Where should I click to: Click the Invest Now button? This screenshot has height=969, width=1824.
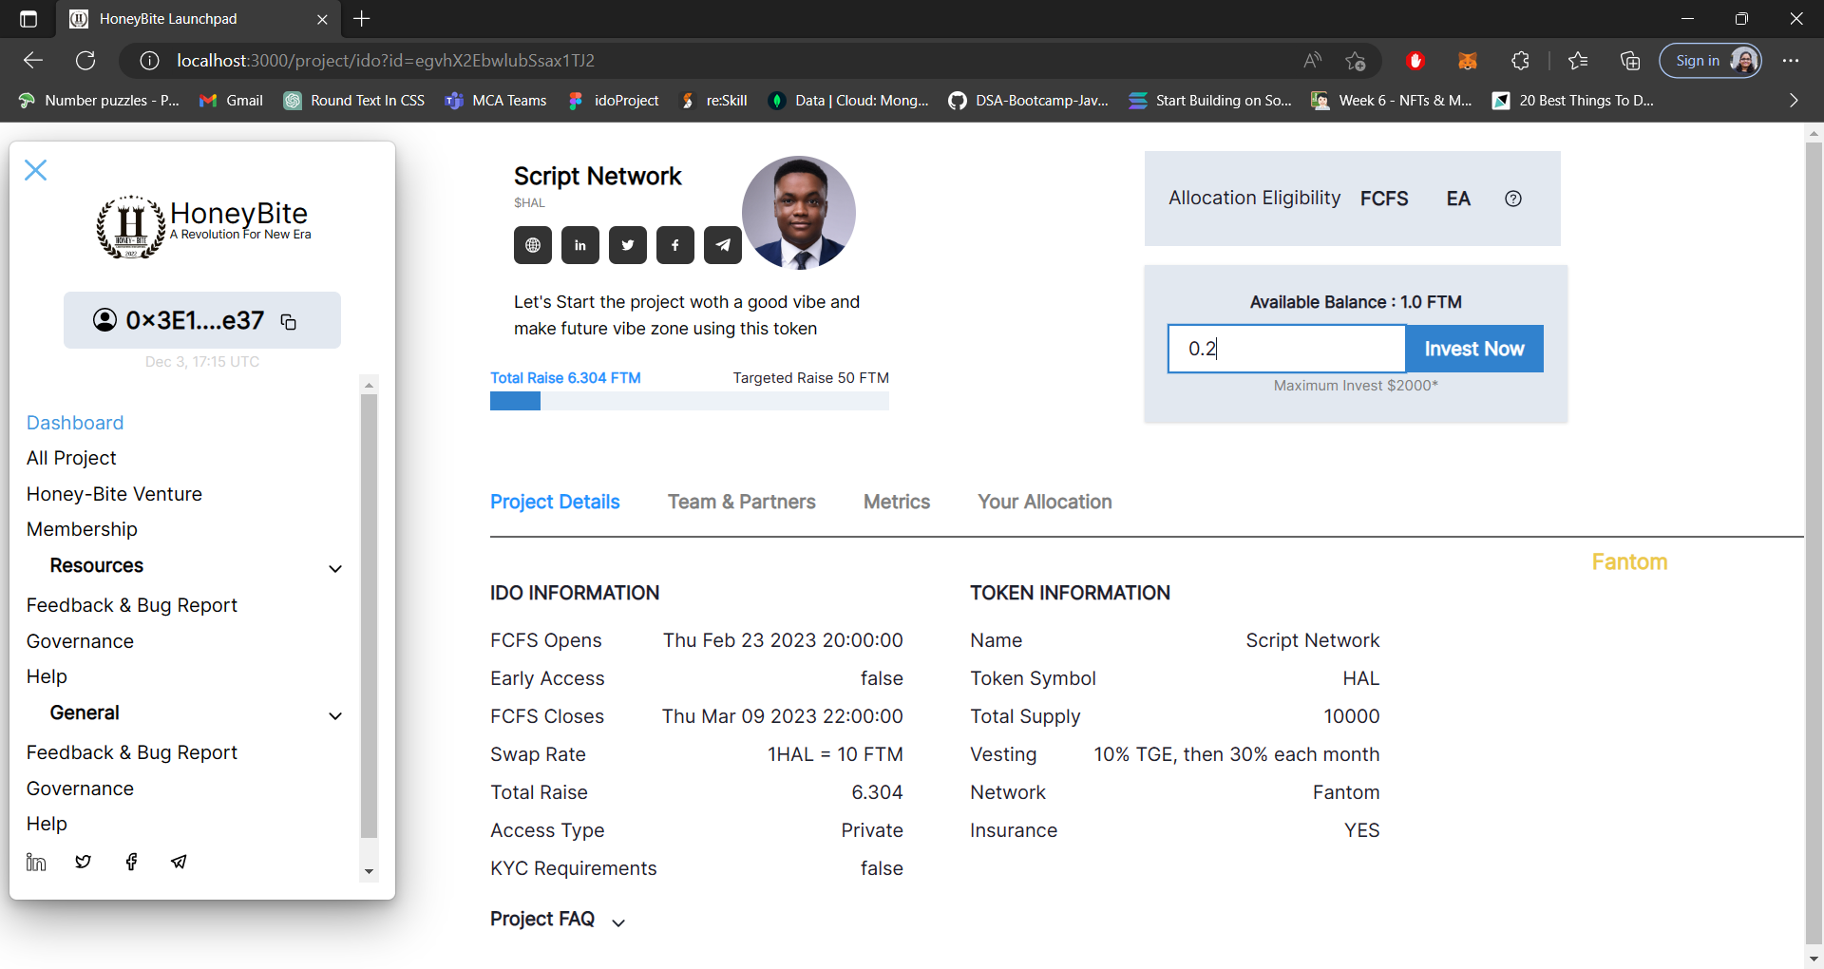[x=1474, y=349]
